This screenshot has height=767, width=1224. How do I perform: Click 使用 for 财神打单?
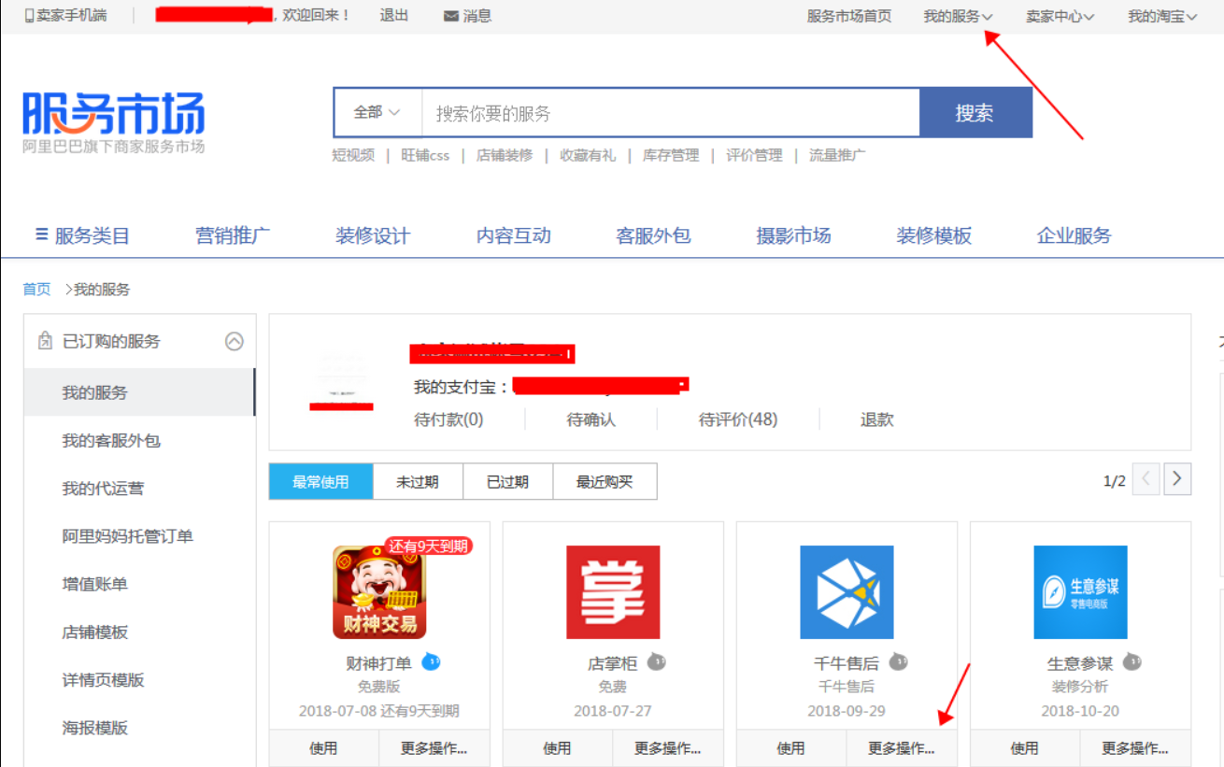[323, 748]
